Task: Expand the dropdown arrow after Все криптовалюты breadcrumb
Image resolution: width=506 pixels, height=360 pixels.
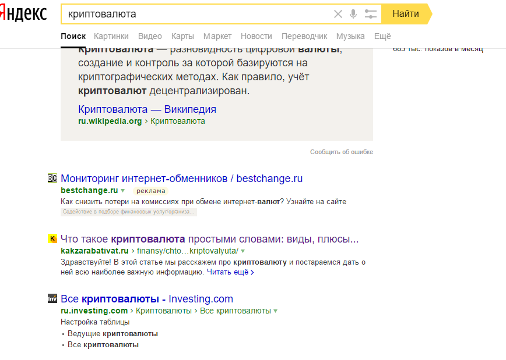Action: [x=275, y=311]
